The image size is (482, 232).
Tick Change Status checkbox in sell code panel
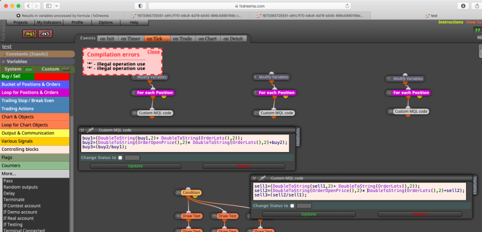[292, 206]
